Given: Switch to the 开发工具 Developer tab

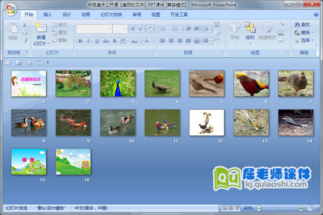Looking at the screenshot, I should pos(179,15).
